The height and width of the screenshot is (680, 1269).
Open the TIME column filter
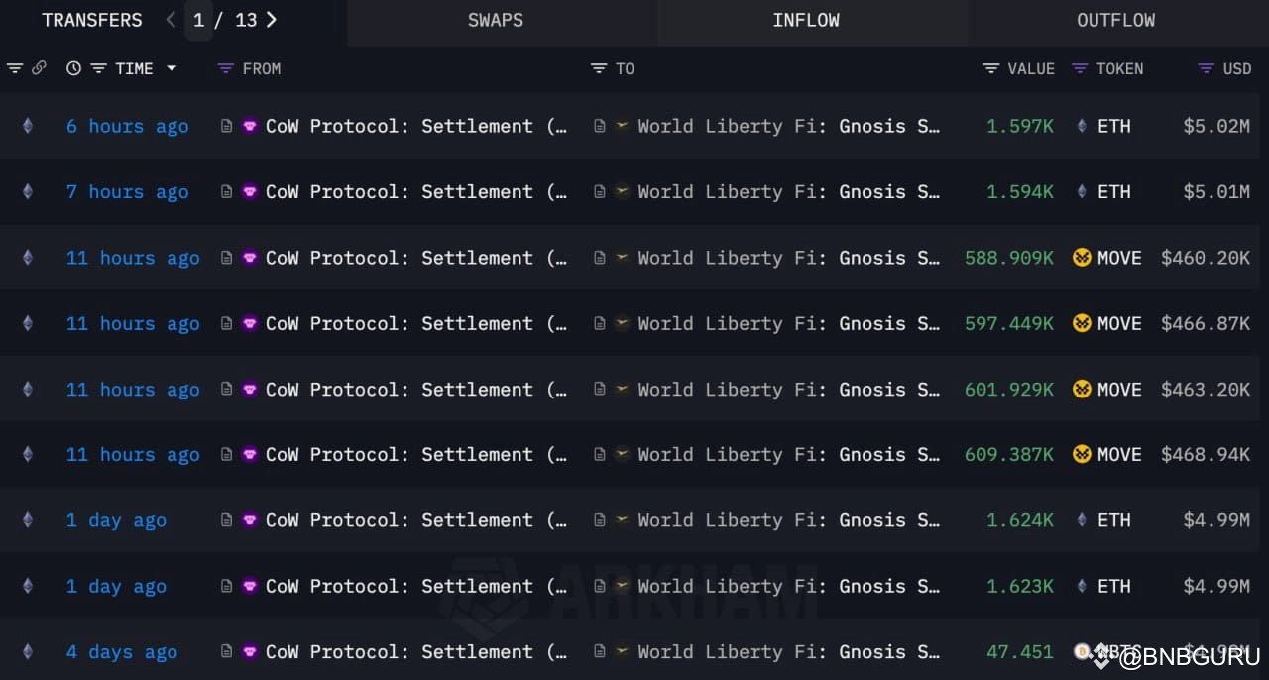(98, 68)
